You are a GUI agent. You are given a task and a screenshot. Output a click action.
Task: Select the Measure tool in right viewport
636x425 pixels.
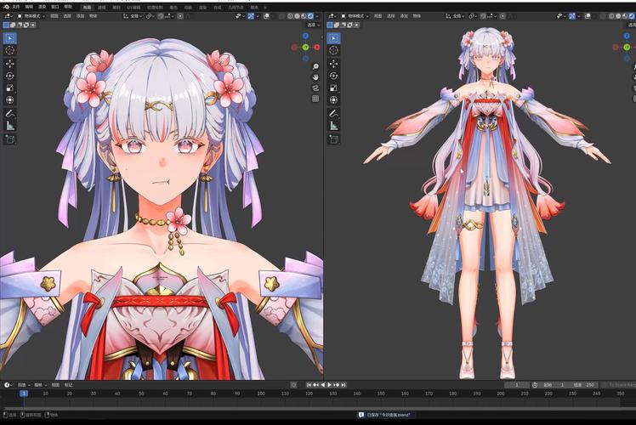(333, 126)
